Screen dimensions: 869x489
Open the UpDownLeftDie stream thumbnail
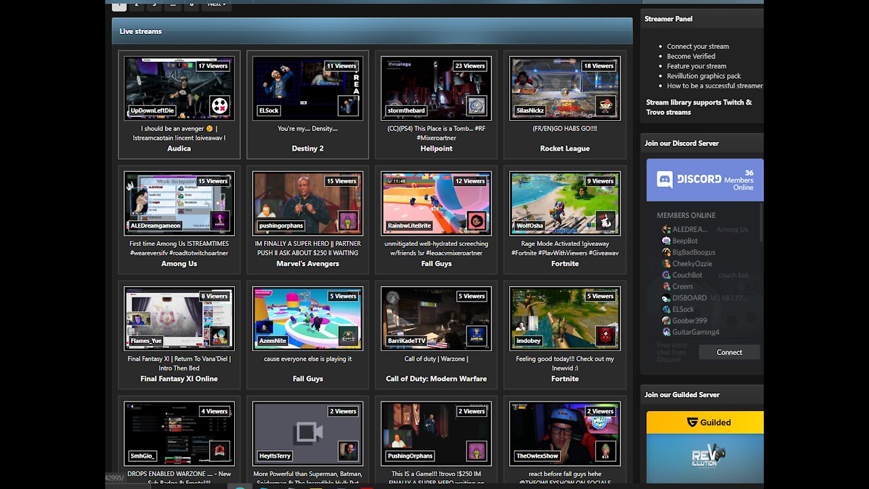click(x=179, y=88)
